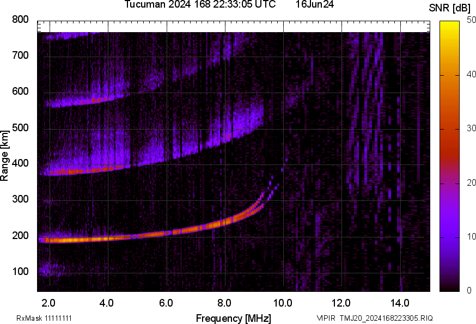
Task: Click the range tick label '700'
Action: pos(20,56)
